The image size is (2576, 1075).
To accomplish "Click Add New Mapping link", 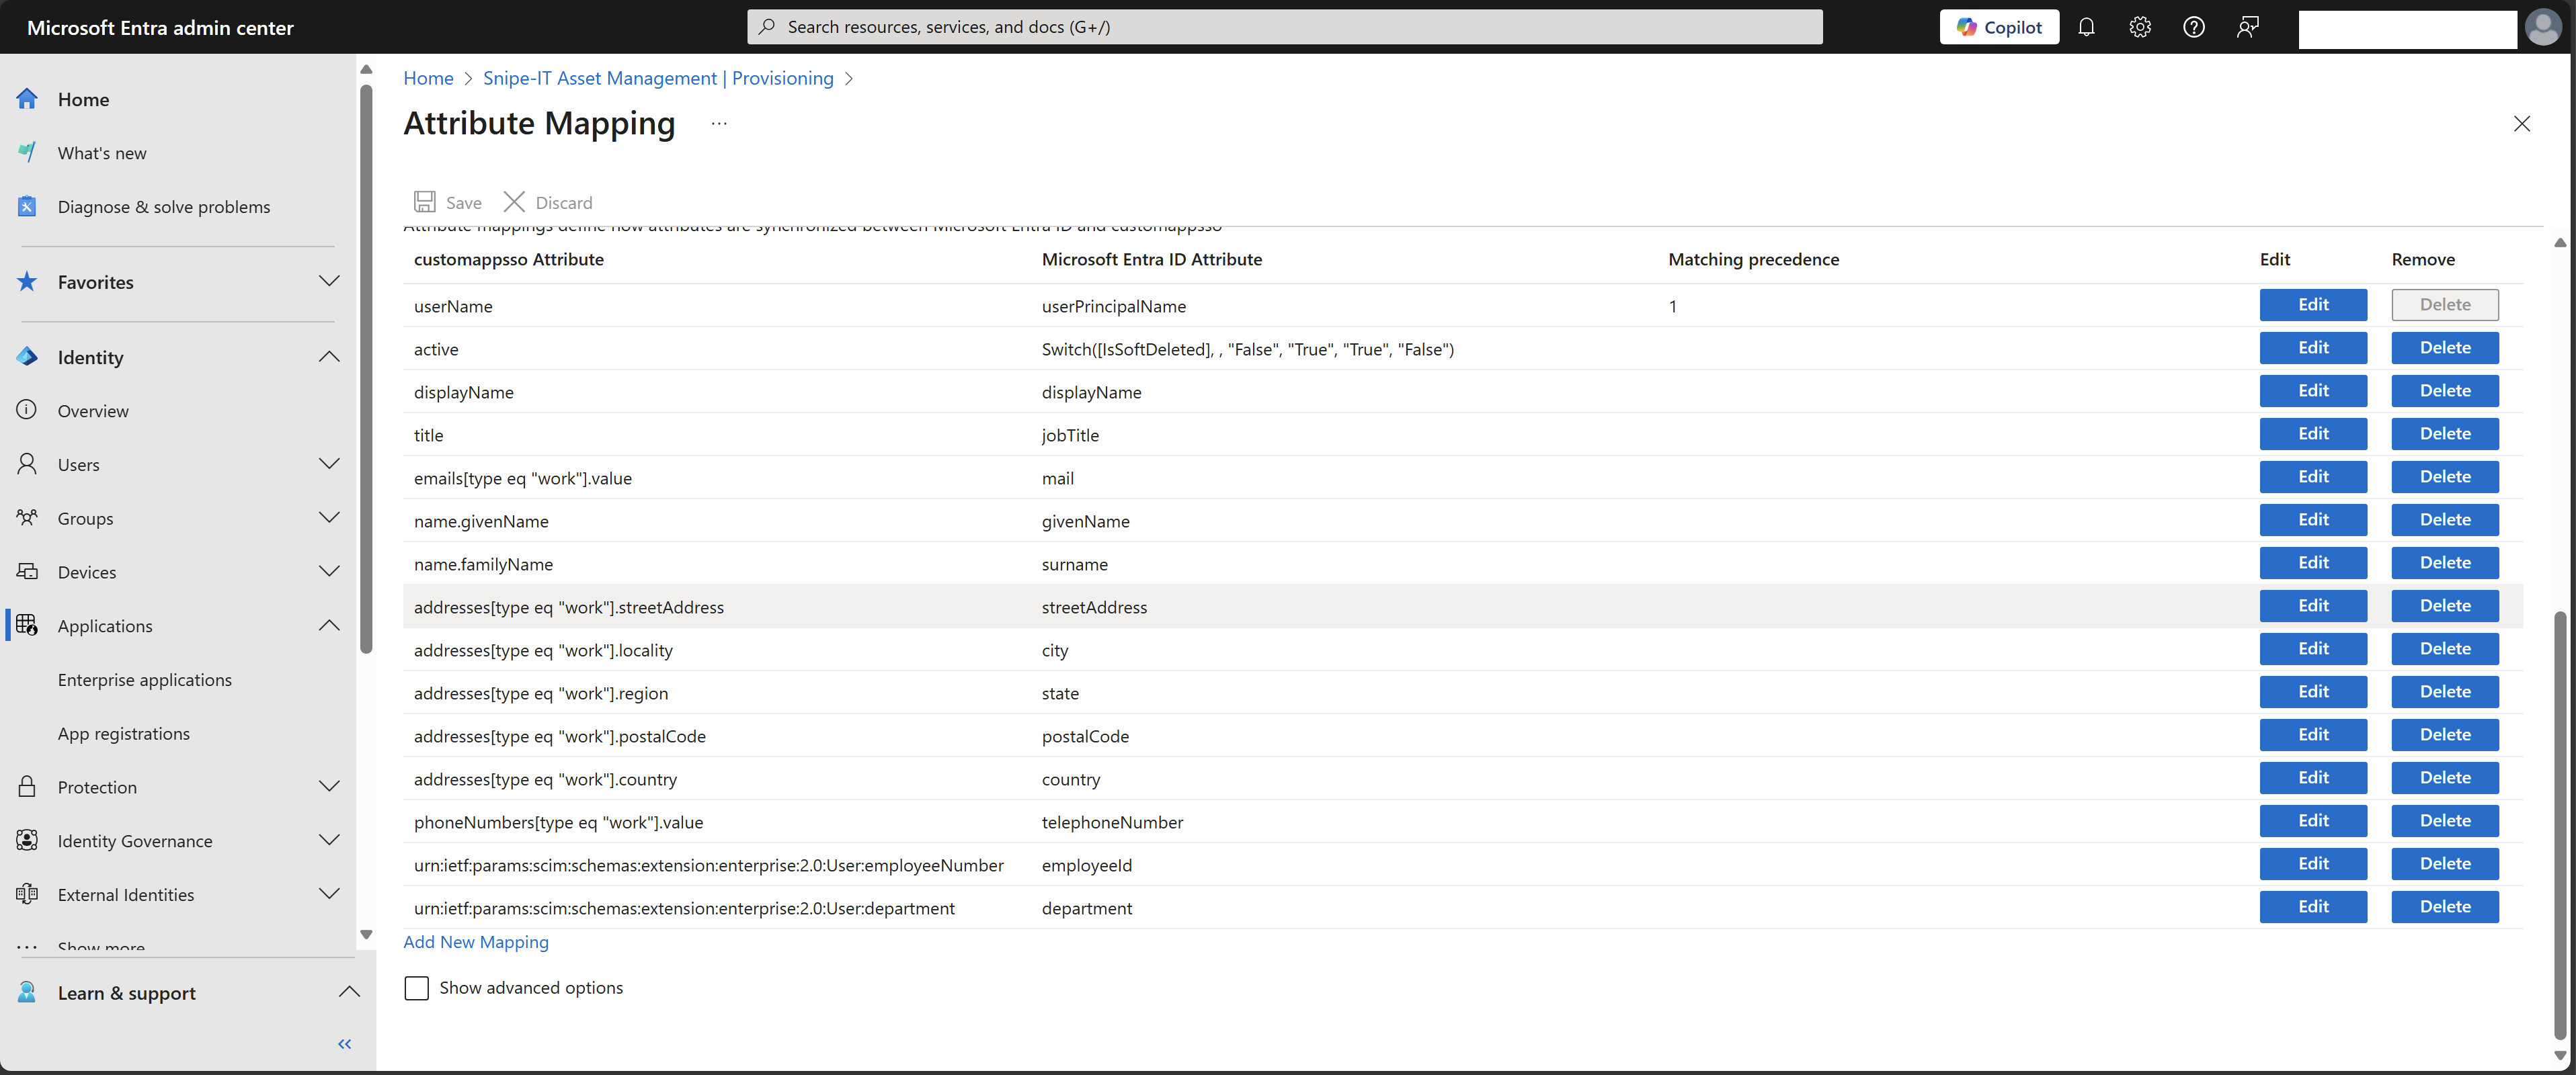I will (x=476, y=942).
